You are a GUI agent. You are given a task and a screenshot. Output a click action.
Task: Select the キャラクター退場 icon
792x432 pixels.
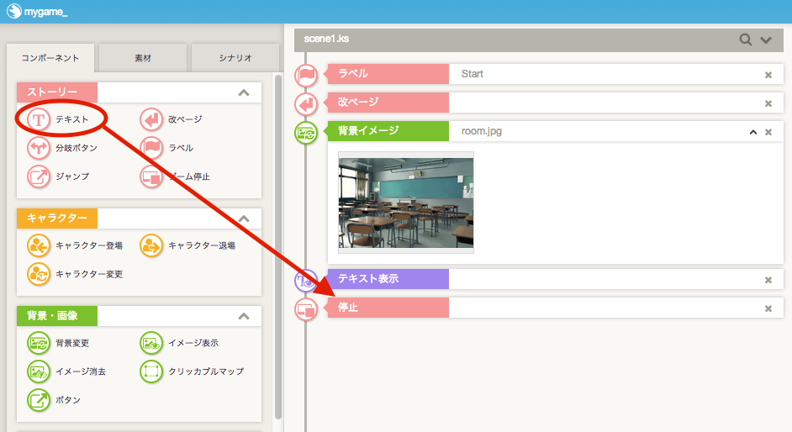click(x=151, y=245)
